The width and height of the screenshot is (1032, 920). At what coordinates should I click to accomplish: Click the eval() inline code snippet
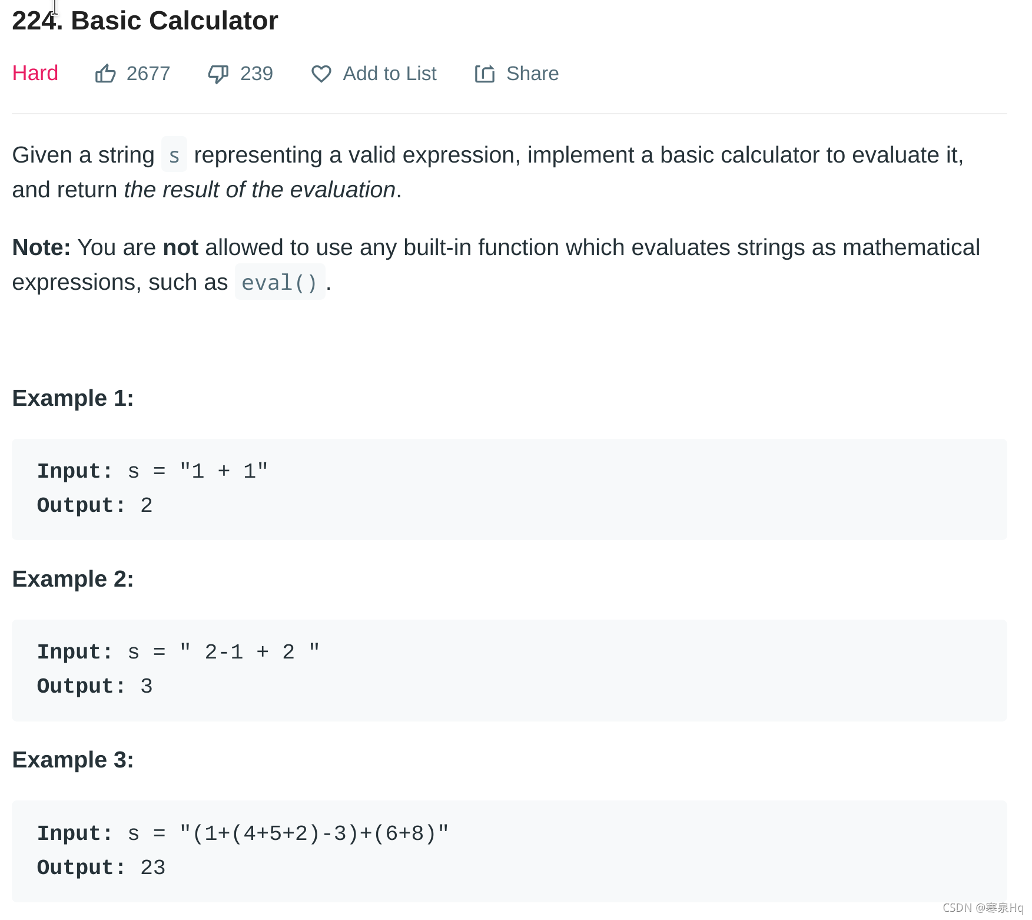[x=280, y=283]
